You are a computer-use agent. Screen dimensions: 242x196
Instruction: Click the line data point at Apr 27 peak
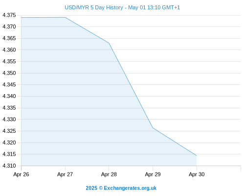click(x=65, y=17)
